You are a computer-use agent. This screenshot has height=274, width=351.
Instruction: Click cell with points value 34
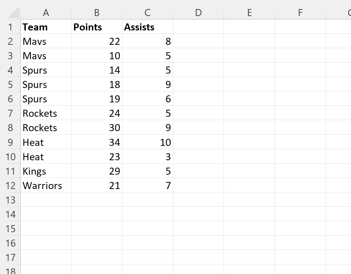(x=97, y=142)
